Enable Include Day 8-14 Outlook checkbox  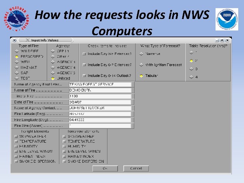click(x=84, y=76)
